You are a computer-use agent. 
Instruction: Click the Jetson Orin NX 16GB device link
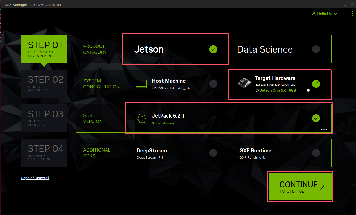pyautogui.click(x=278, y=90)
